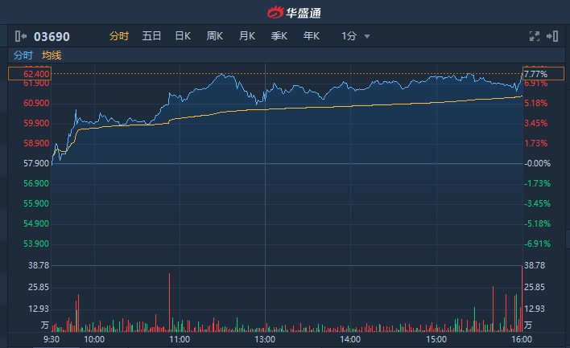The width and height of the screenshot is (570, 348).
Task: Click the 62.400 current price label
Action: 27,74
